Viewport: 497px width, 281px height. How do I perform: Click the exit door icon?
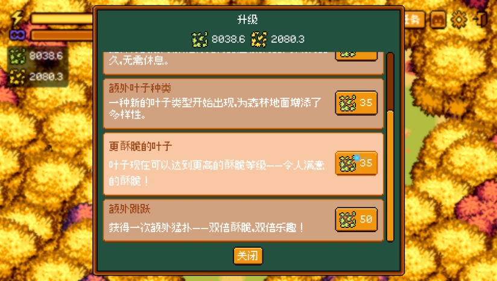click(x=480, y=20)
